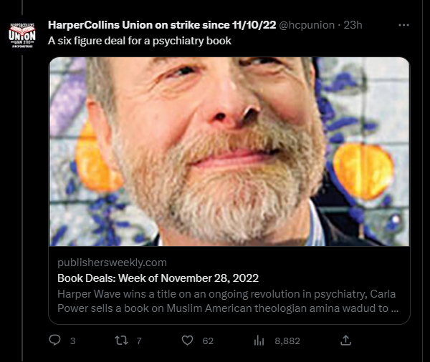Open HarperCollins Union profile avatar

tap(22, 35)
